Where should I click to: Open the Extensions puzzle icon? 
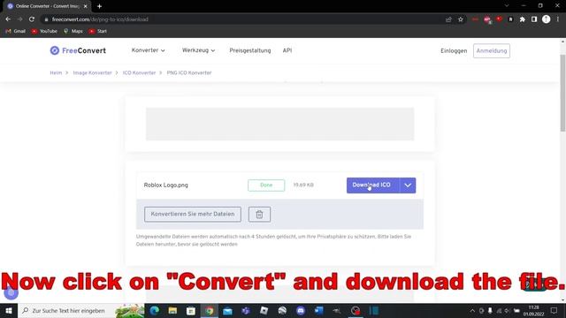coord(523,19)
